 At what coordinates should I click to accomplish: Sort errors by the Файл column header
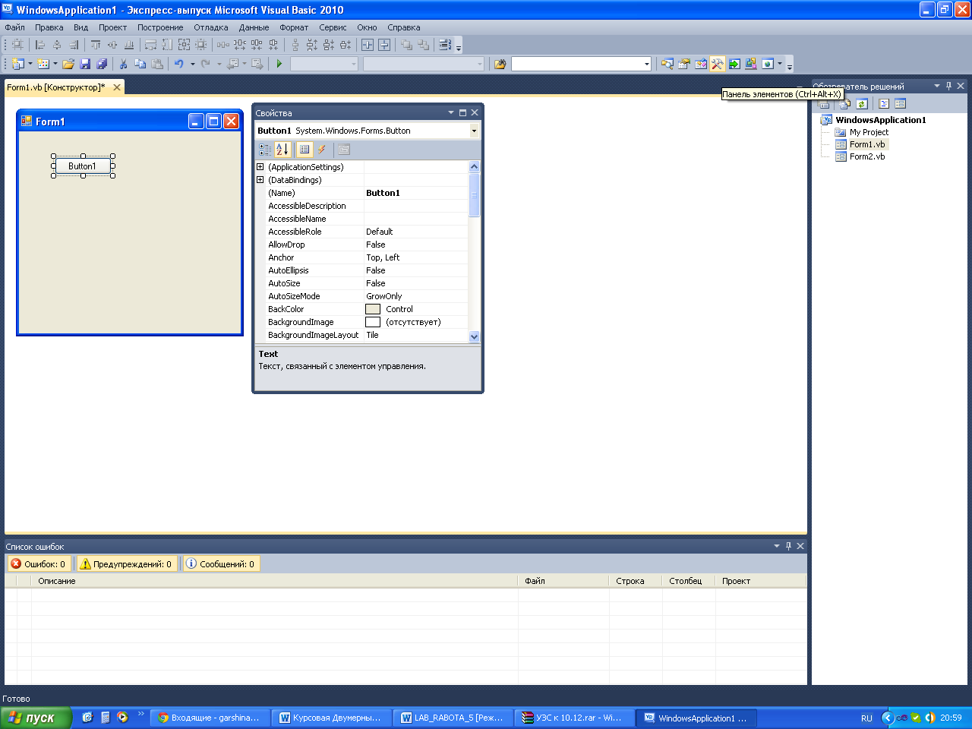[x=563, y=581]
